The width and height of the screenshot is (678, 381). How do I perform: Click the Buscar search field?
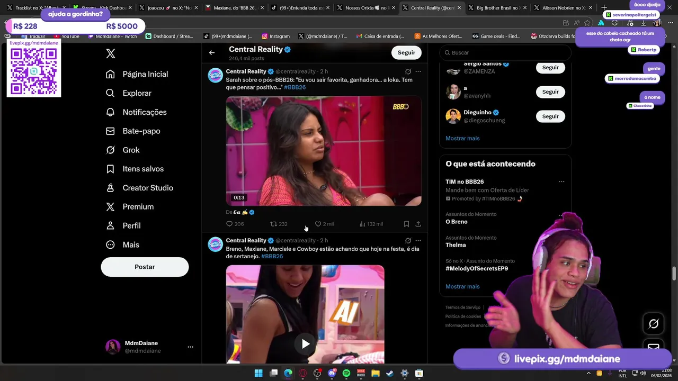tap(505, 52)
